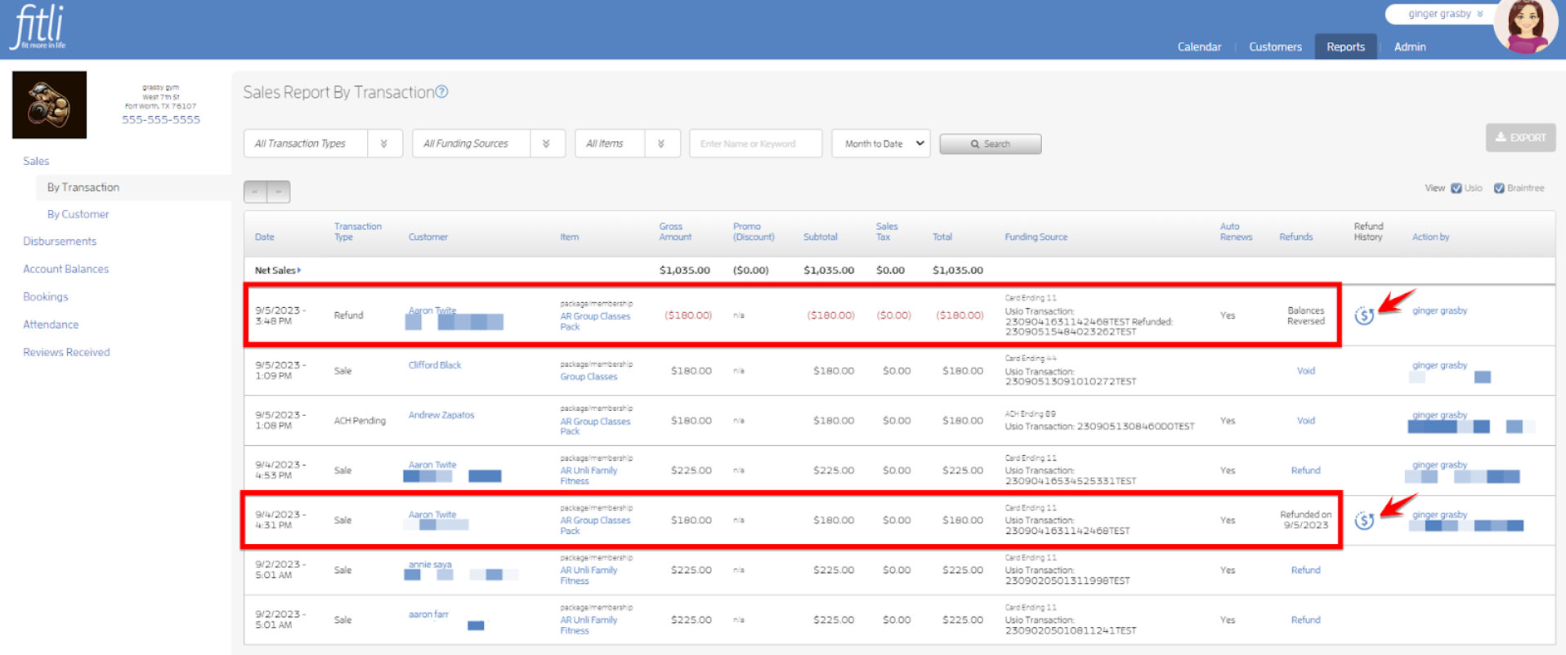Open Month to Date range dropdown
Image resolution: width=1566 pixels, height=655 pixels.
881,144
